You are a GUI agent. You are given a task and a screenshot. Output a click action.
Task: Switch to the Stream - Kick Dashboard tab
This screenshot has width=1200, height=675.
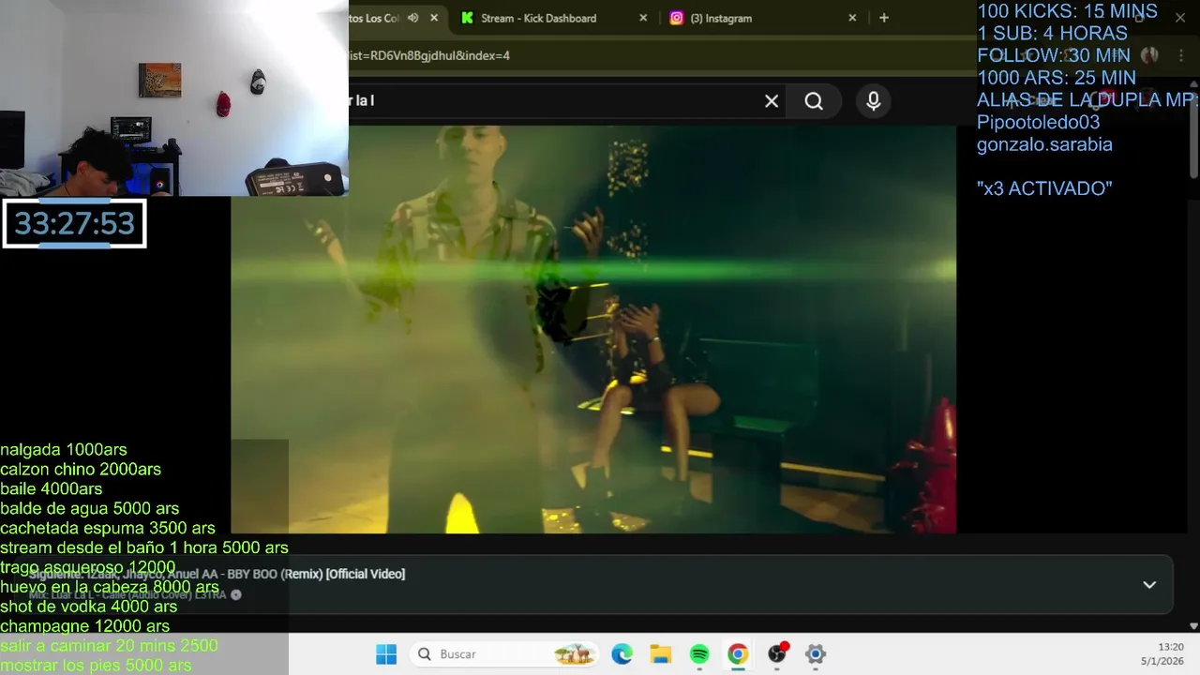pos(538,18)
